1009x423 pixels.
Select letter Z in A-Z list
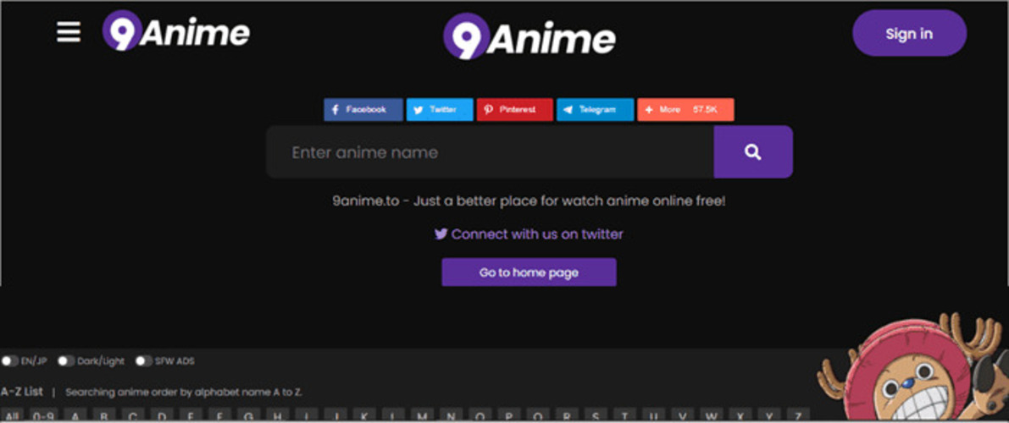pyautogui.click(x=798, y=415)
